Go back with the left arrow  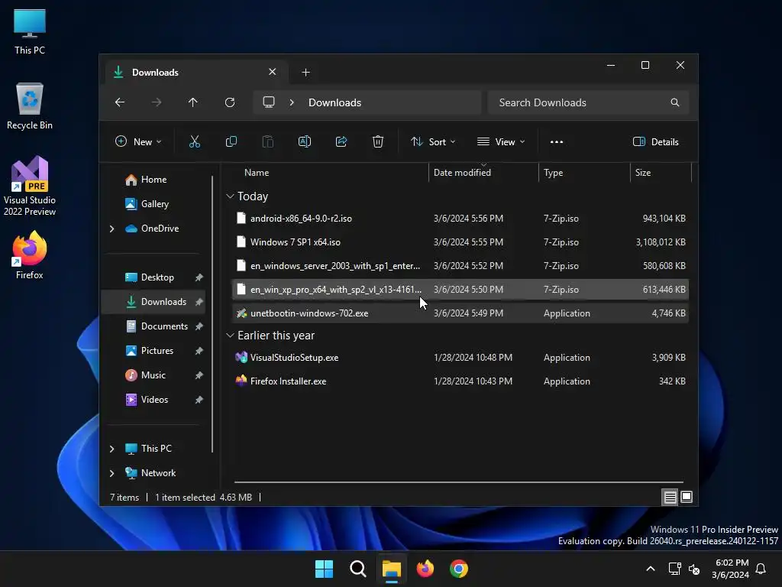(120, 102)
